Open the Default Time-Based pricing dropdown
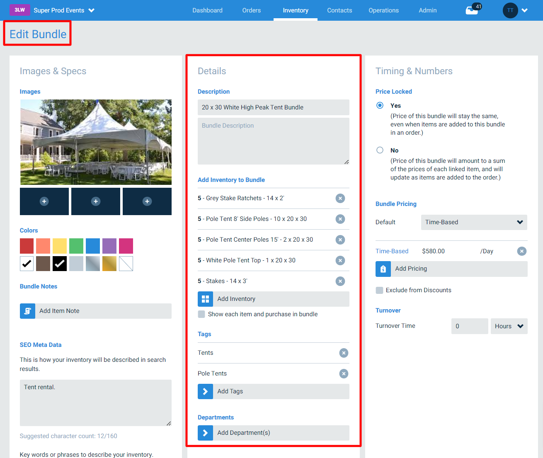 point(474,222)
